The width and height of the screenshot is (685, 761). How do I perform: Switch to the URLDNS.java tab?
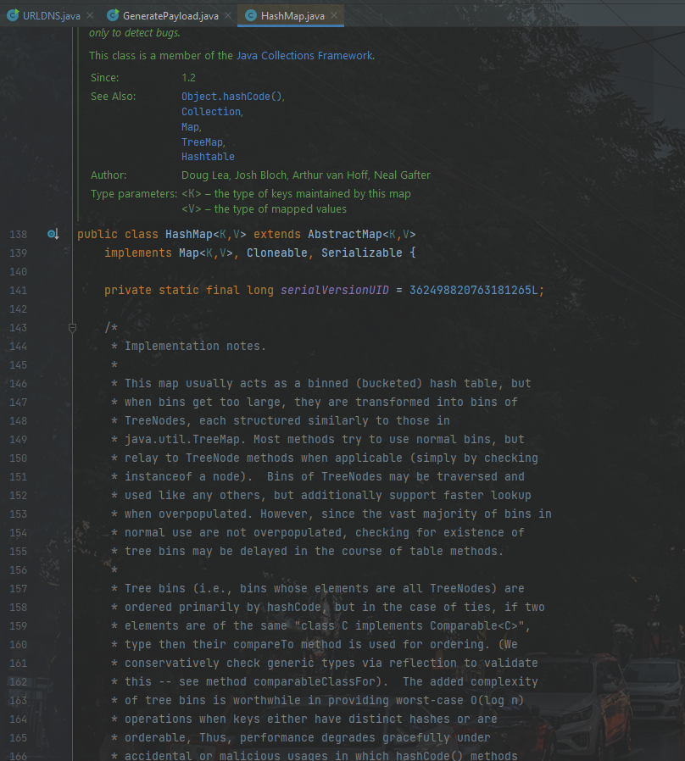pyautogui.click(x=51, y=15)
